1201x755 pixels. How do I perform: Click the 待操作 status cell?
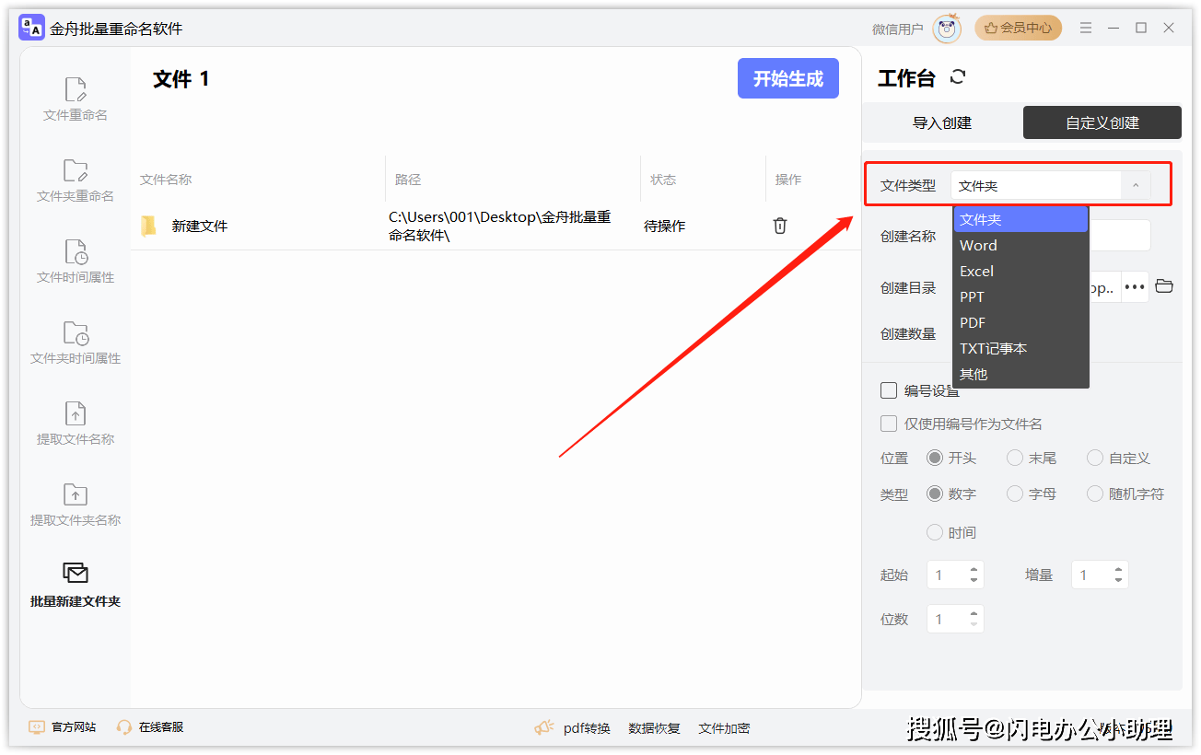point(665,226)
